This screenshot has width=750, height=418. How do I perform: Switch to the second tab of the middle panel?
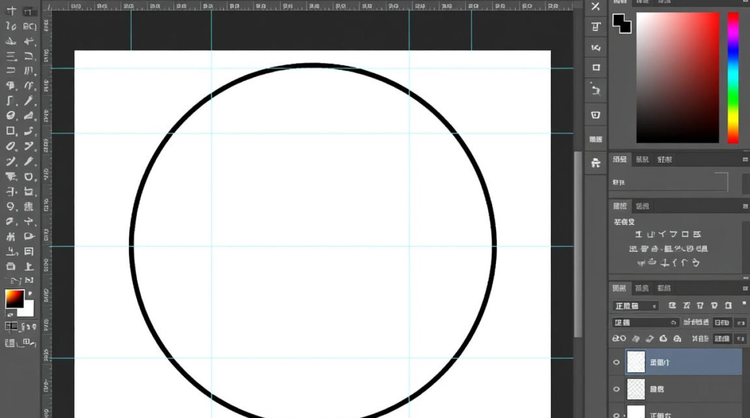(x=642, y=159)
